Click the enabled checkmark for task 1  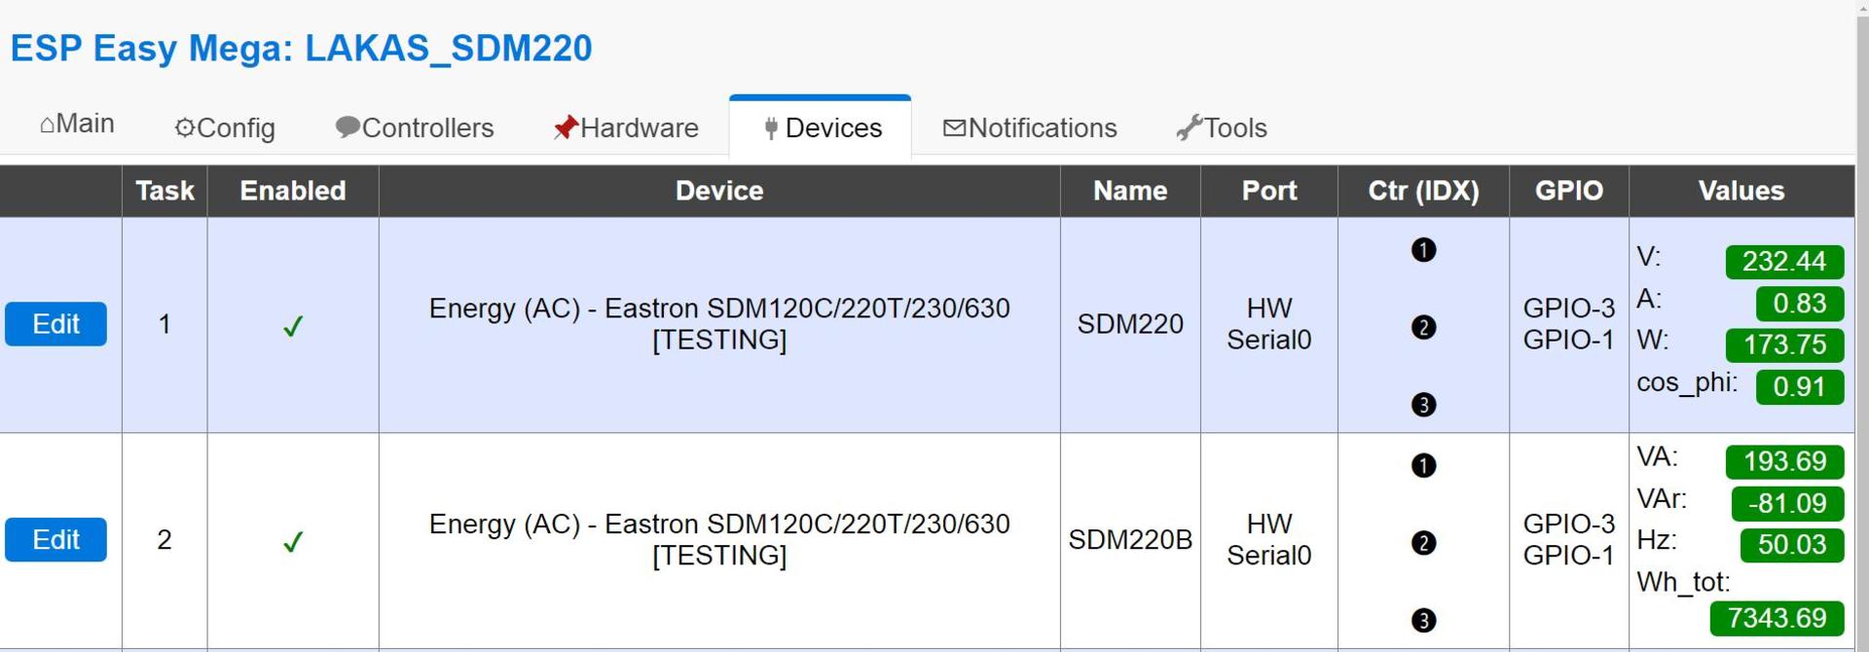point(293,326)
